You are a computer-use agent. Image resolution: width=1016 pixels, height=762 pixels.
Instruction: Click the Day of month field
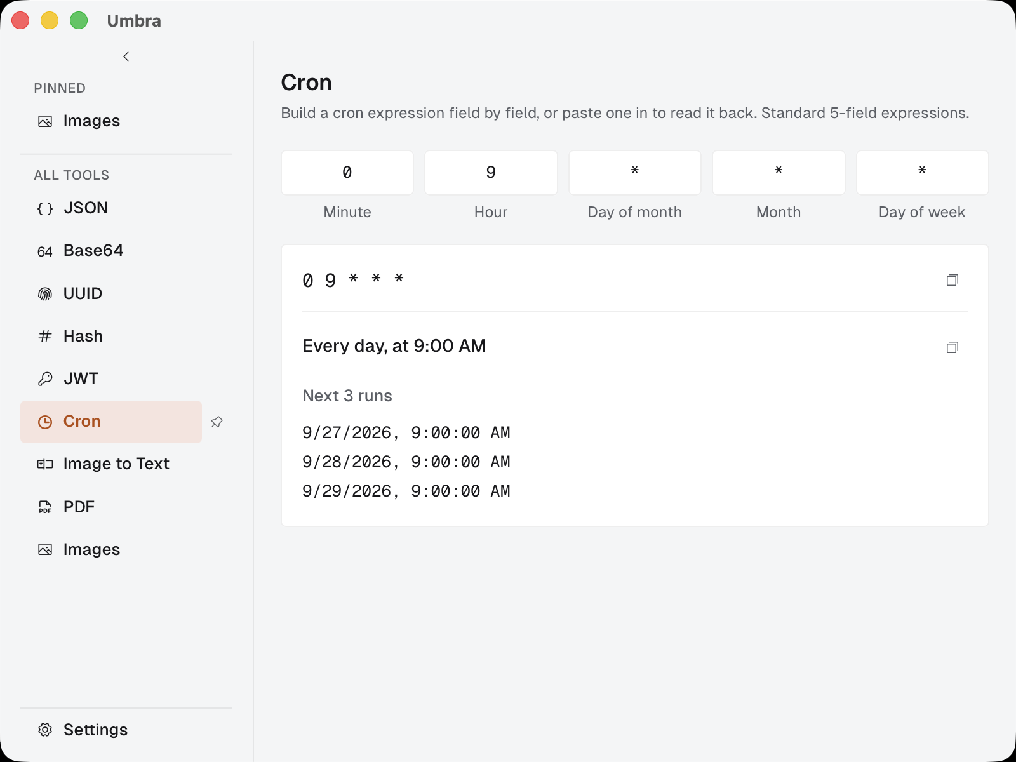pyautogui.click(x=635, y=173)
